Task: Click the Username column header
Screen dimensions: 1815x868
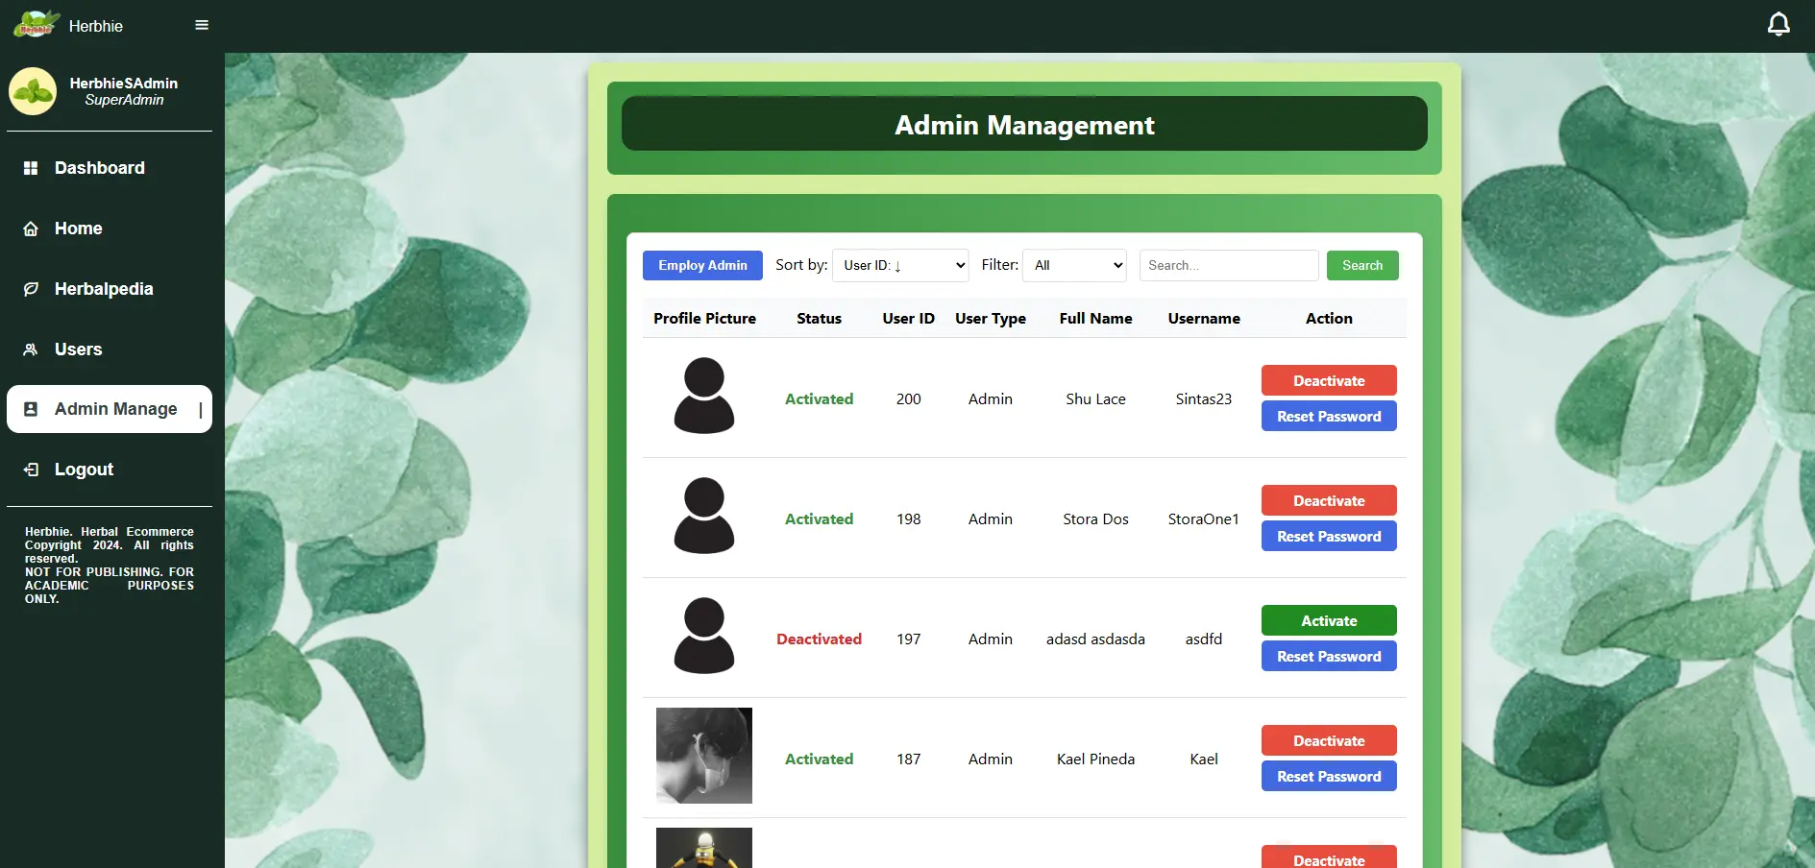Action: [x=1204, y=318]
